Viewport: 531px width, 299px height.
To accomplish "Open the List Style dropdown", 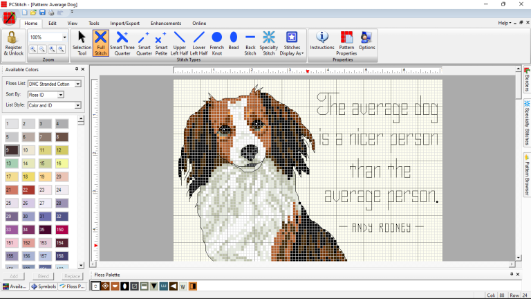I will pyautogui.click(x=78, y=105).
